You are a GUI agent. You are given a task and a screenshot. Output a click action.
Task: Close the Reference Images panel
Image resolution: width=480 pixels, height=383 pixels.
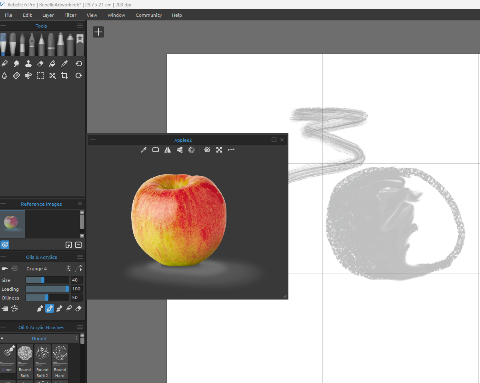[x=80, y=204]
